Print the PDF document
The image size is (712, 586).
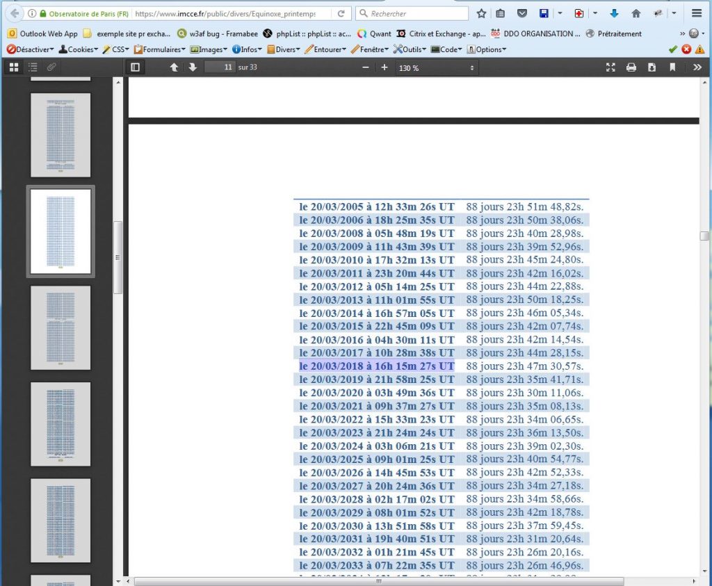point(631,67)
